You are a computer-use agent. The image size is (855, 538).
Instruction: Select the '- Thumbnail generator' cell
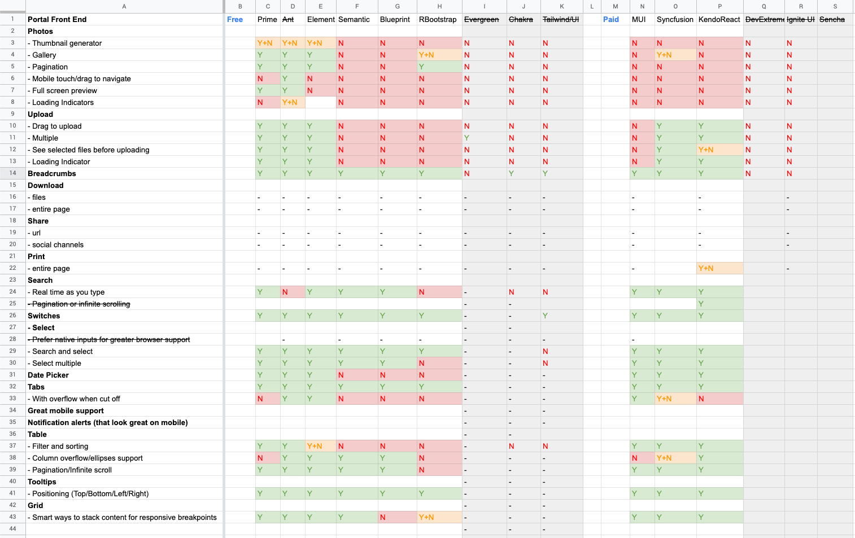124,43
